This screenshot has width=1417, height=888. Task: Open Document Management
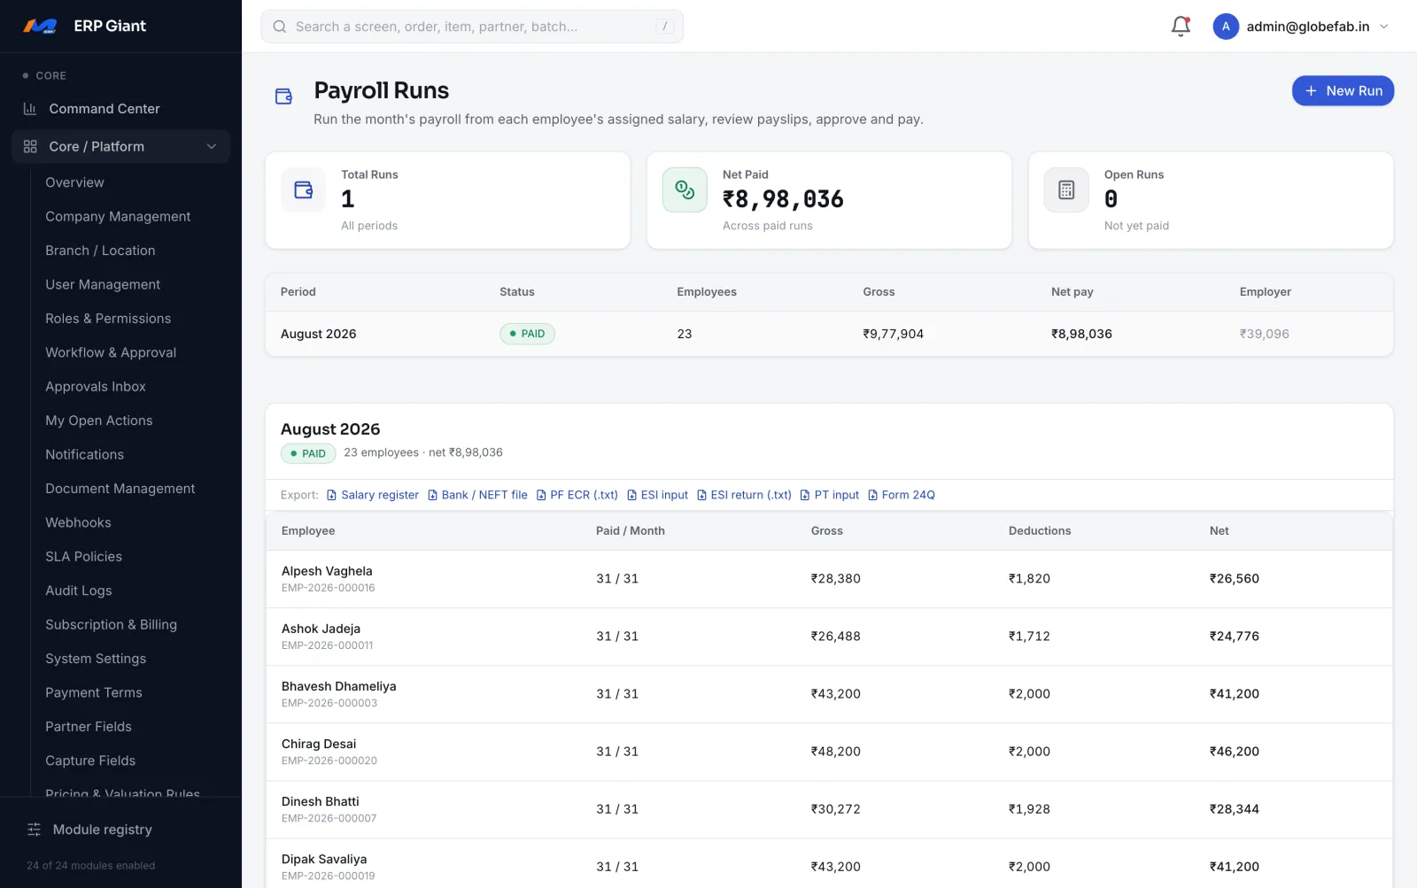pyautogui.click(x=120, y=489)
